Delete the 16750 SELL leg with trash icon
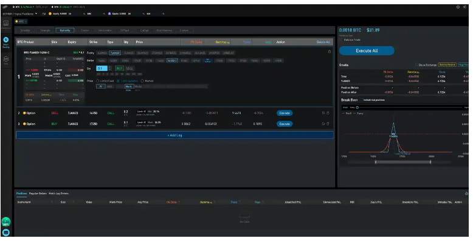The image size is (473, 241). [328, 113]
